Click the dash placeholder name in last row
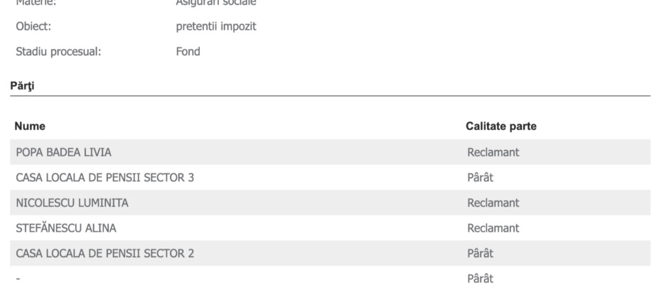This screenshot has height=302, width=654. click(18, 279)
